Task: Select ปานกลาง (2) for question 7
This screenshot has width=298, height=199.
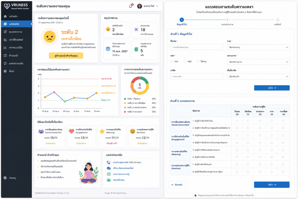Action: point(260,164)
